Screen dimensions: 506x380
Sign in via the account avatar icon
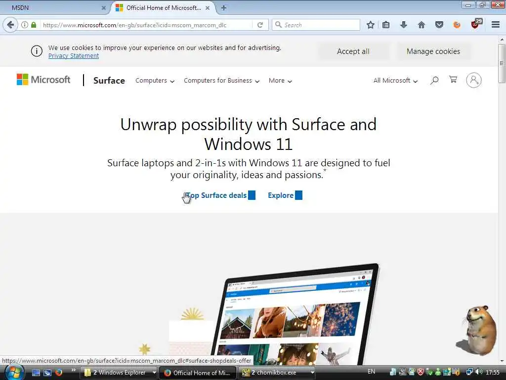pos(474,80)
